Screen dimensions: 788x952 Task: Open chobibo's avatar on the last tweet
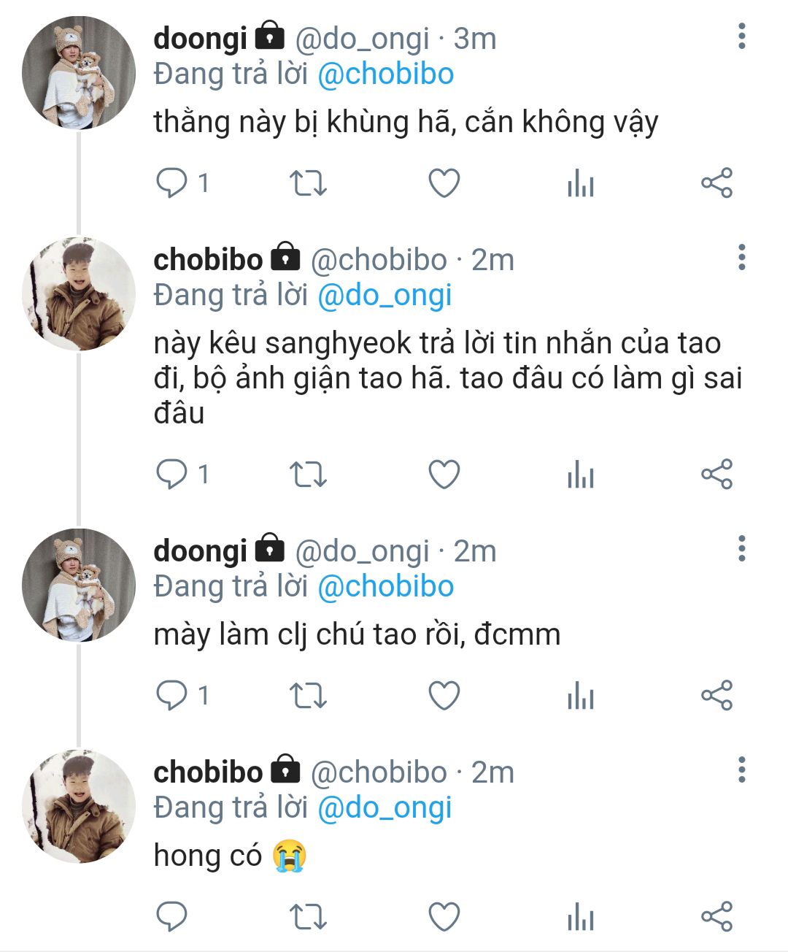(79, 806)
